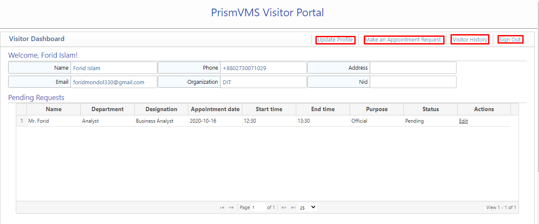539x224 pixels.
Task: Click the Designation column header
Action: click(x=161, y=109)
